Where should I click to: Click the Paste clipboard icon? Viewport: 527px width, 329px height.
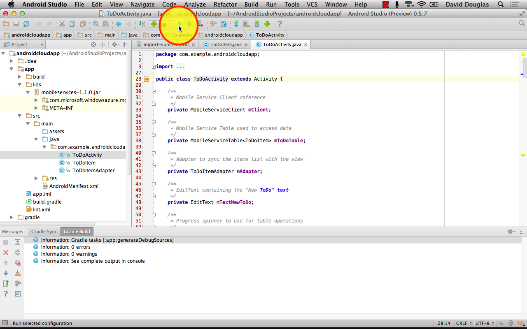83,24
